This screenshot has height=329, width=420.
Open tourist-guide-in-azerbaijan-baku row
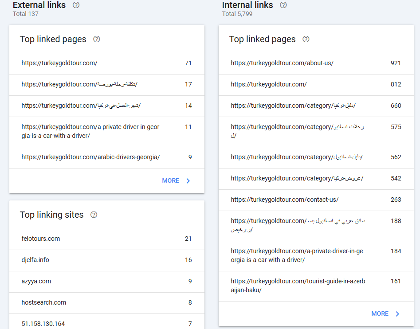point(316,286)
